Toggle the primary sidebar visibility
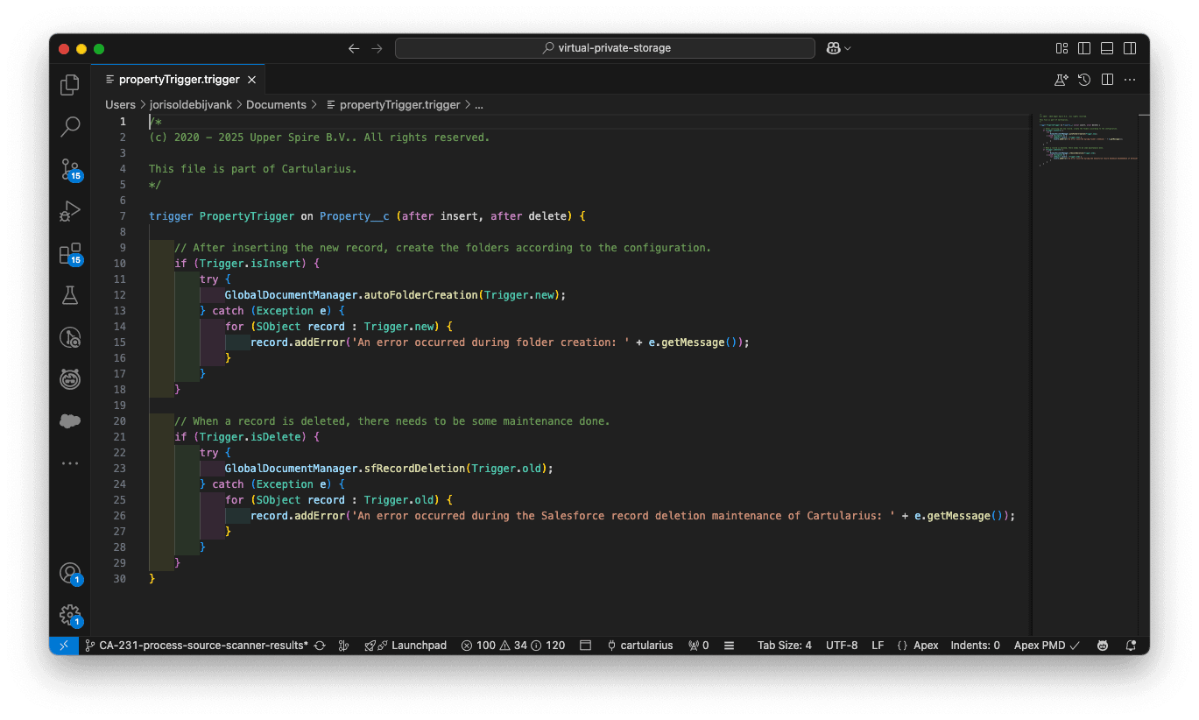This screenshot has width=1199, height=720. [x=1083, y=48]
